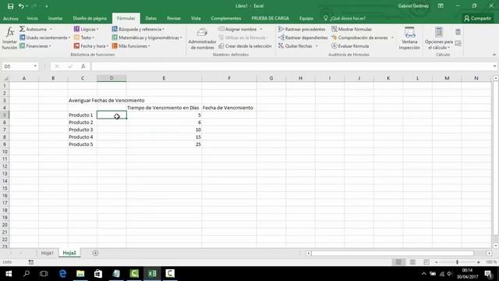Screen dimensions: 499x281
Task: Expand the Autosuma dropdown arrow
Action: 51,29
